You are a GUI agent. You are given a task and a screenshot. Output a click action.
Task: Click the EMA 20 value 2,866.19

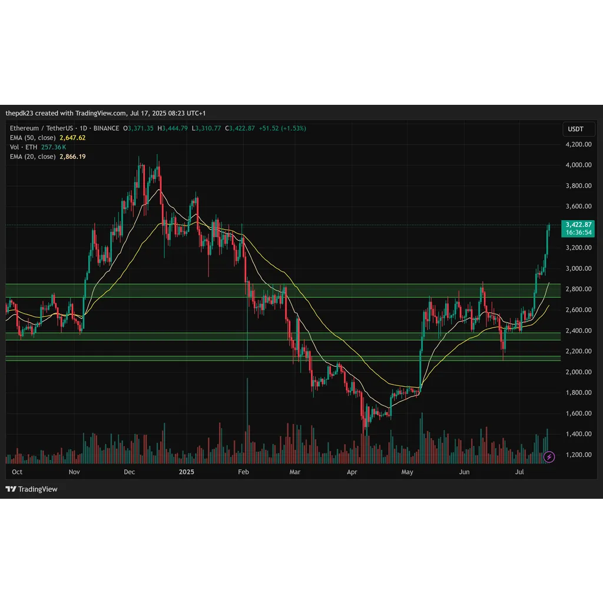[72, 157]
